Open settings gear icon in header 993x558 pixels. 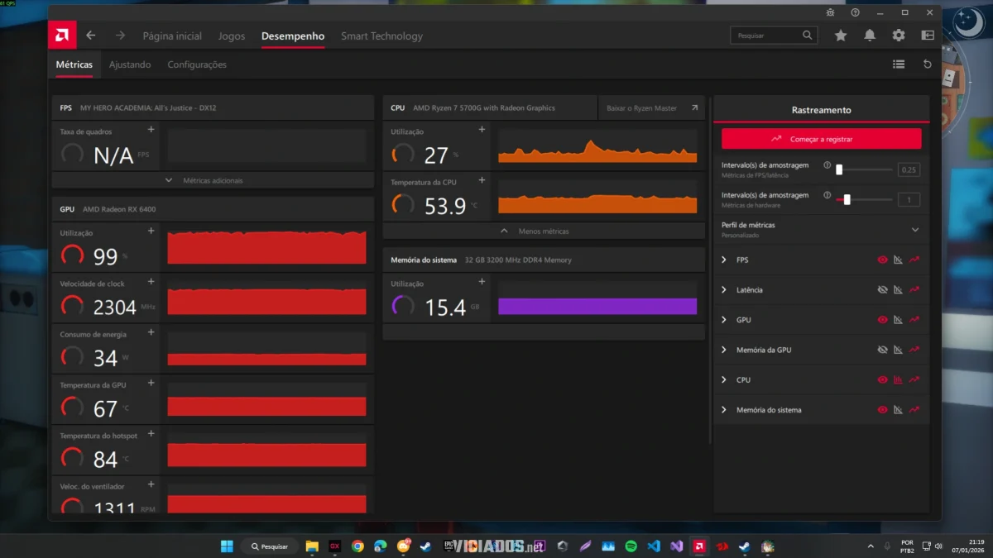[x=899, y=36]
